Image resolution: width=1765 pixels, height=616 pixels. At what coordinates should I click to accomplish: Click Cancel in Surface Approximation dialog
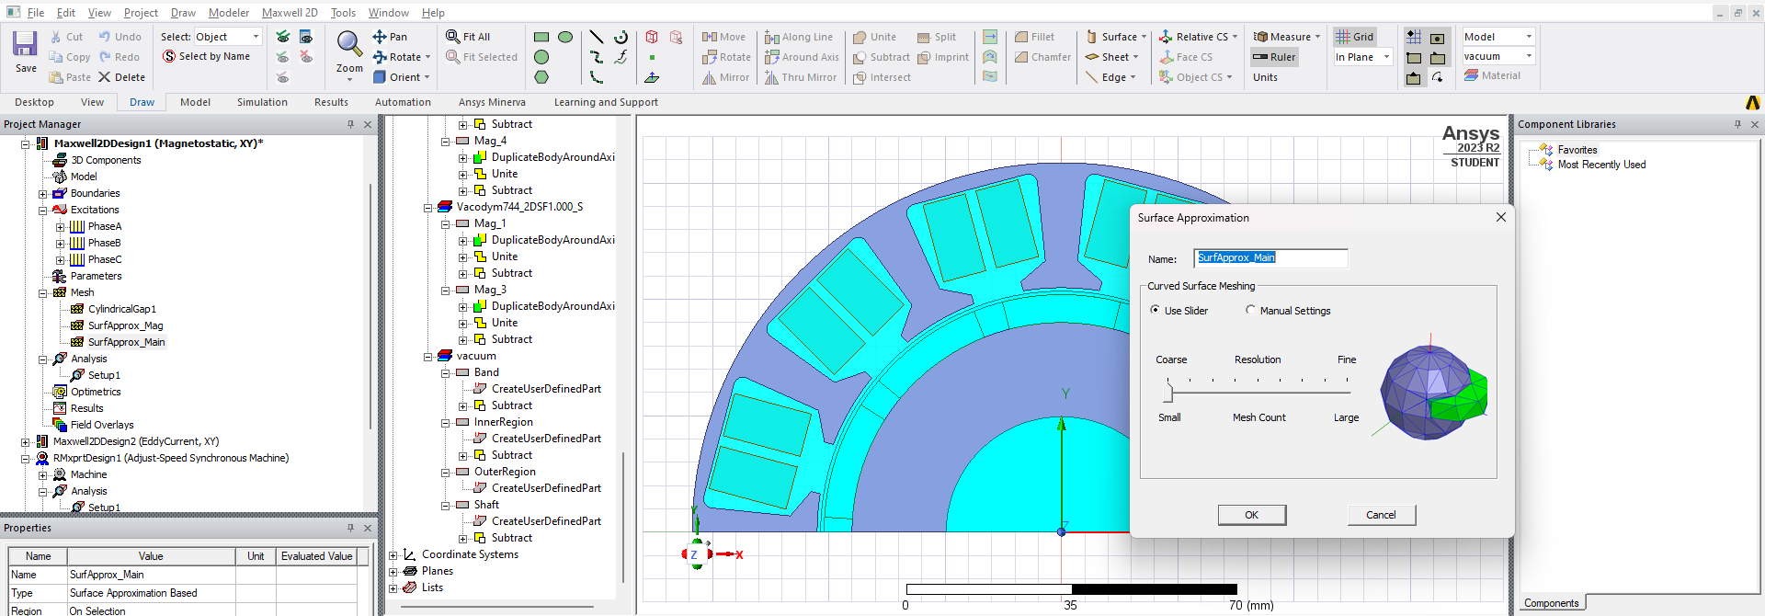coord(1381,515)
